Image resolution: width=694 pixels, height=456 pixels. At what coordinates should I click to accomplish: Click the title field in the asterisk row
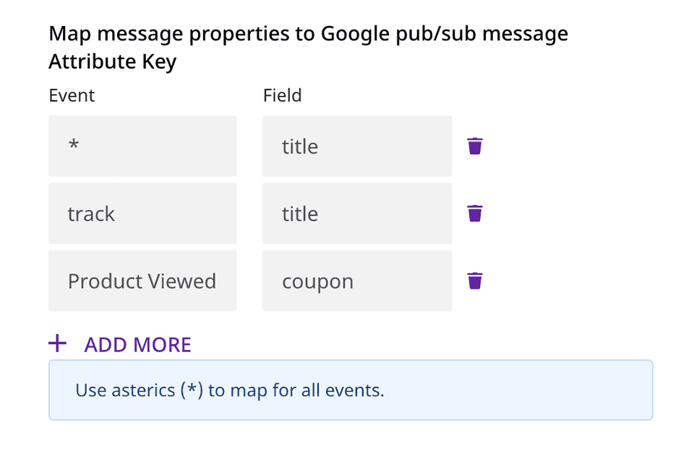(x=356, y=146)
